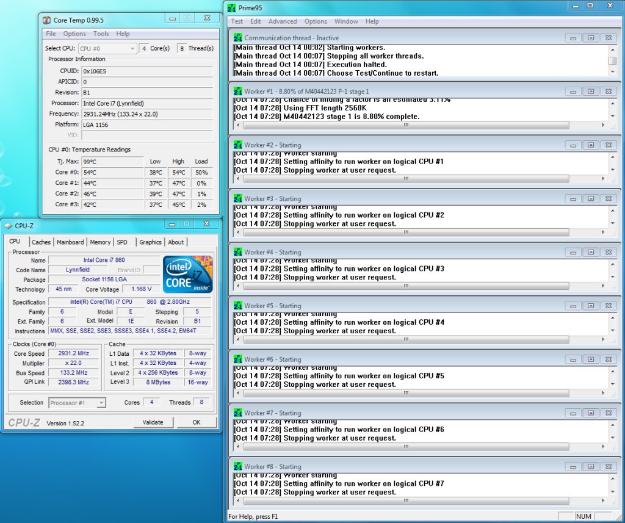Click the Worker #5 window icon

point(237,306)
